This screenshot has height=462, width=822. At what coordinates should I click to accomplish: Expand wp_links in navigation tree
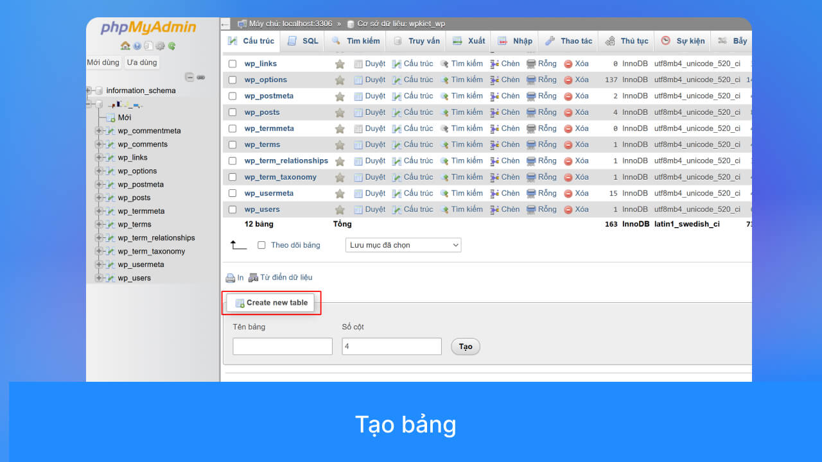coord(99,158)
